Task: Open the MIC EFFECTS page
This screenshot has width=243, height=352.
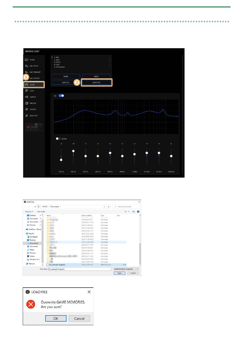Action: pyautogui.click(x=35, y=78)
